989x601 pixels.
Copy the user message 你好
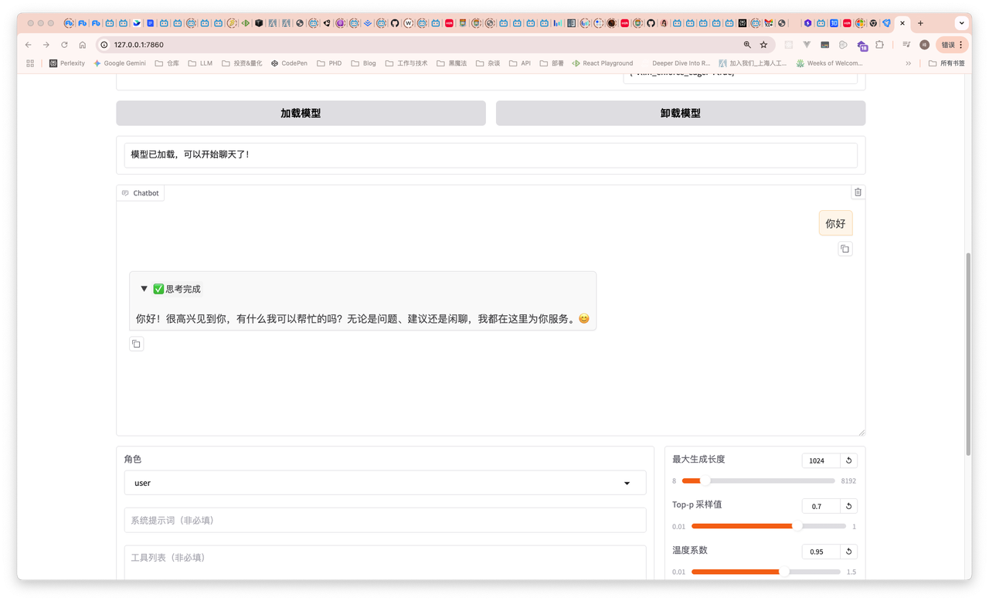845,249
